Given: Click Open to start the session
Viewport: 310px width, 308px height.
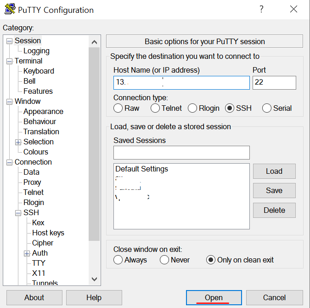Looking at the screenshot, I should tap(214, 297).
